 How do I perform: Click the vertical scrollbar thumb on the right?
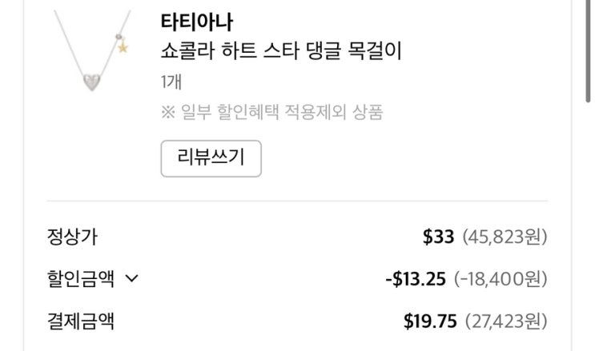click(x=588, y=48)
